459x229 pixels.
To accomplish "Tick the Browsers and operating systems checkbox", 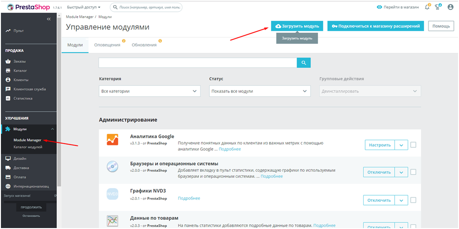I will (413, 172).
